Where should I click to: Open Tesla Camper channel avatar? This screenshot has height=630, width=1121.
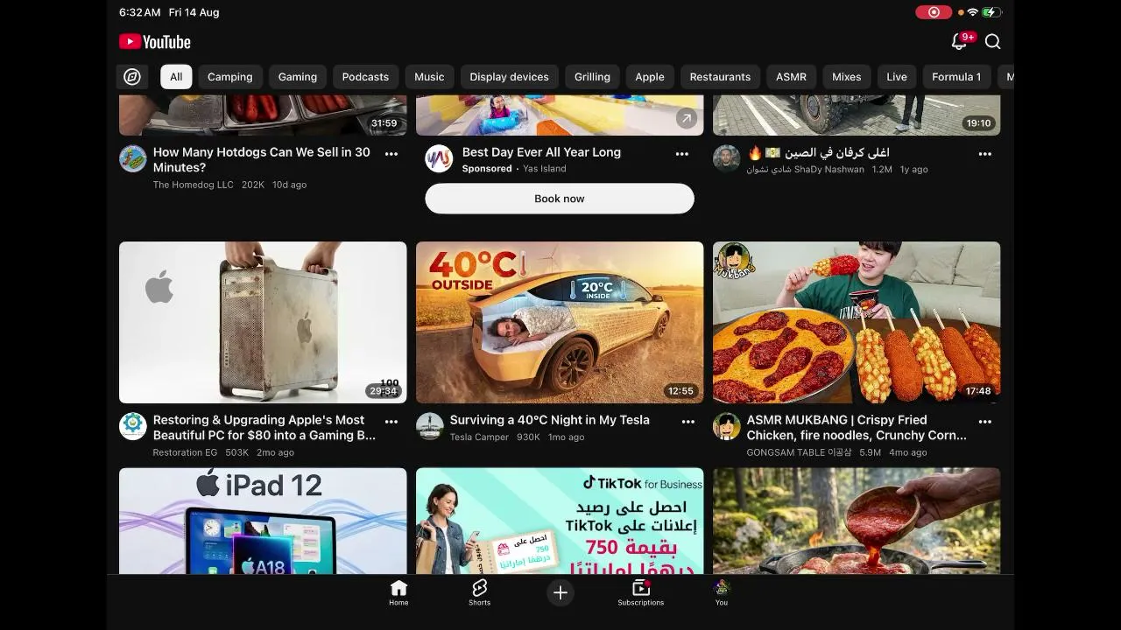[430, 426]
